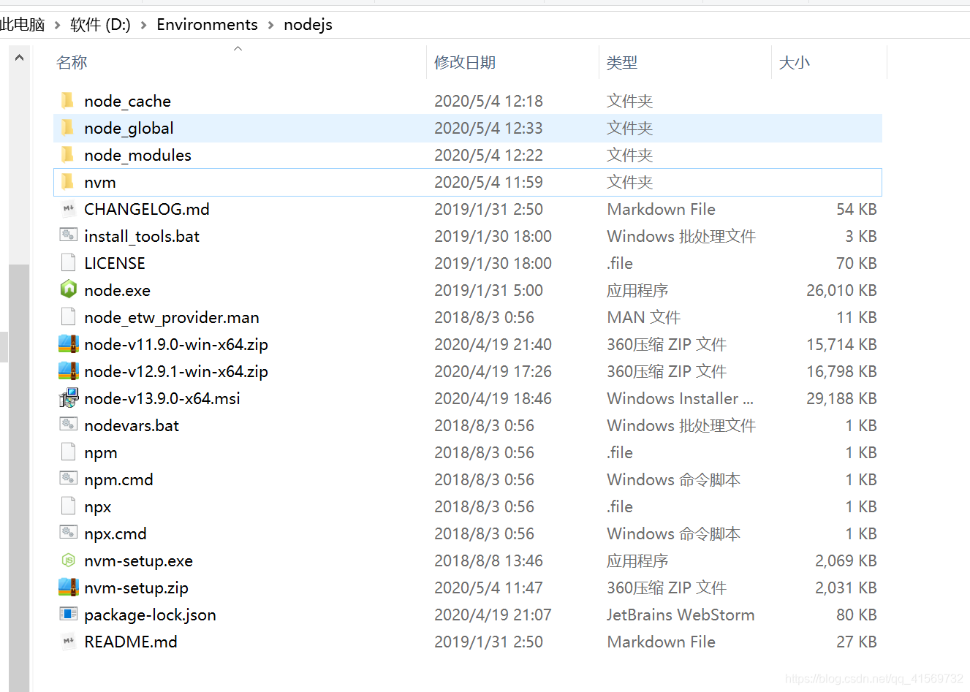Select the file name node.exe
The height and width of the screenshot is (692, 970).
117,290
